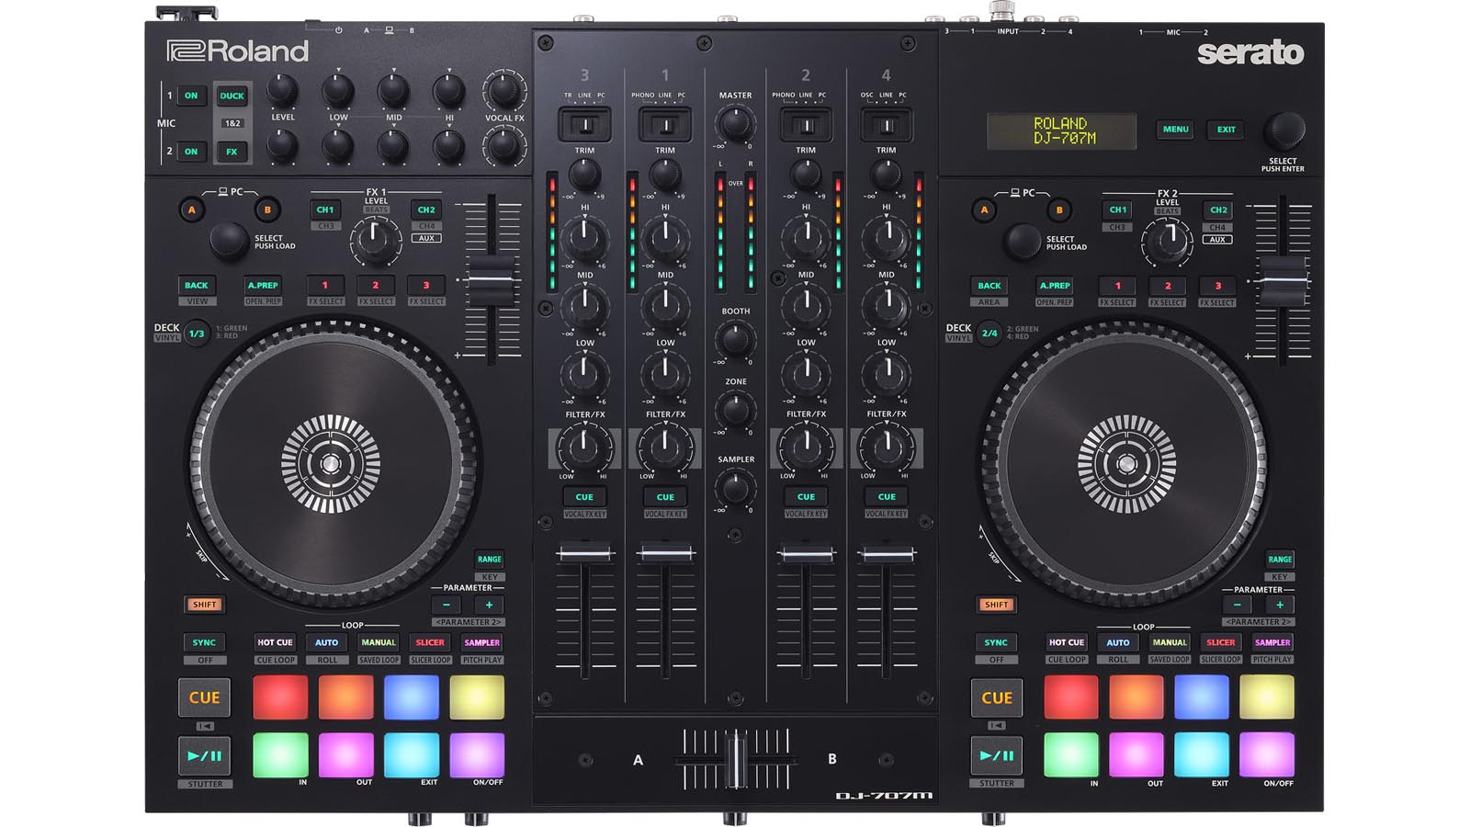
Task: Click the BOOTH level knob
Action: click(735, 339)
